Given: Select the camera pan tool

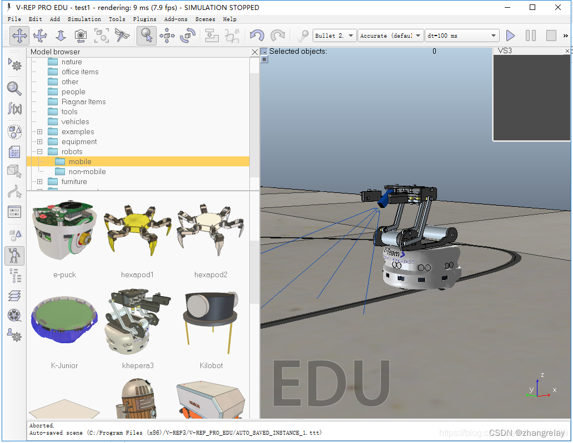Looking at the screenshot, I should pyautogui.click(x=19, y=35).
